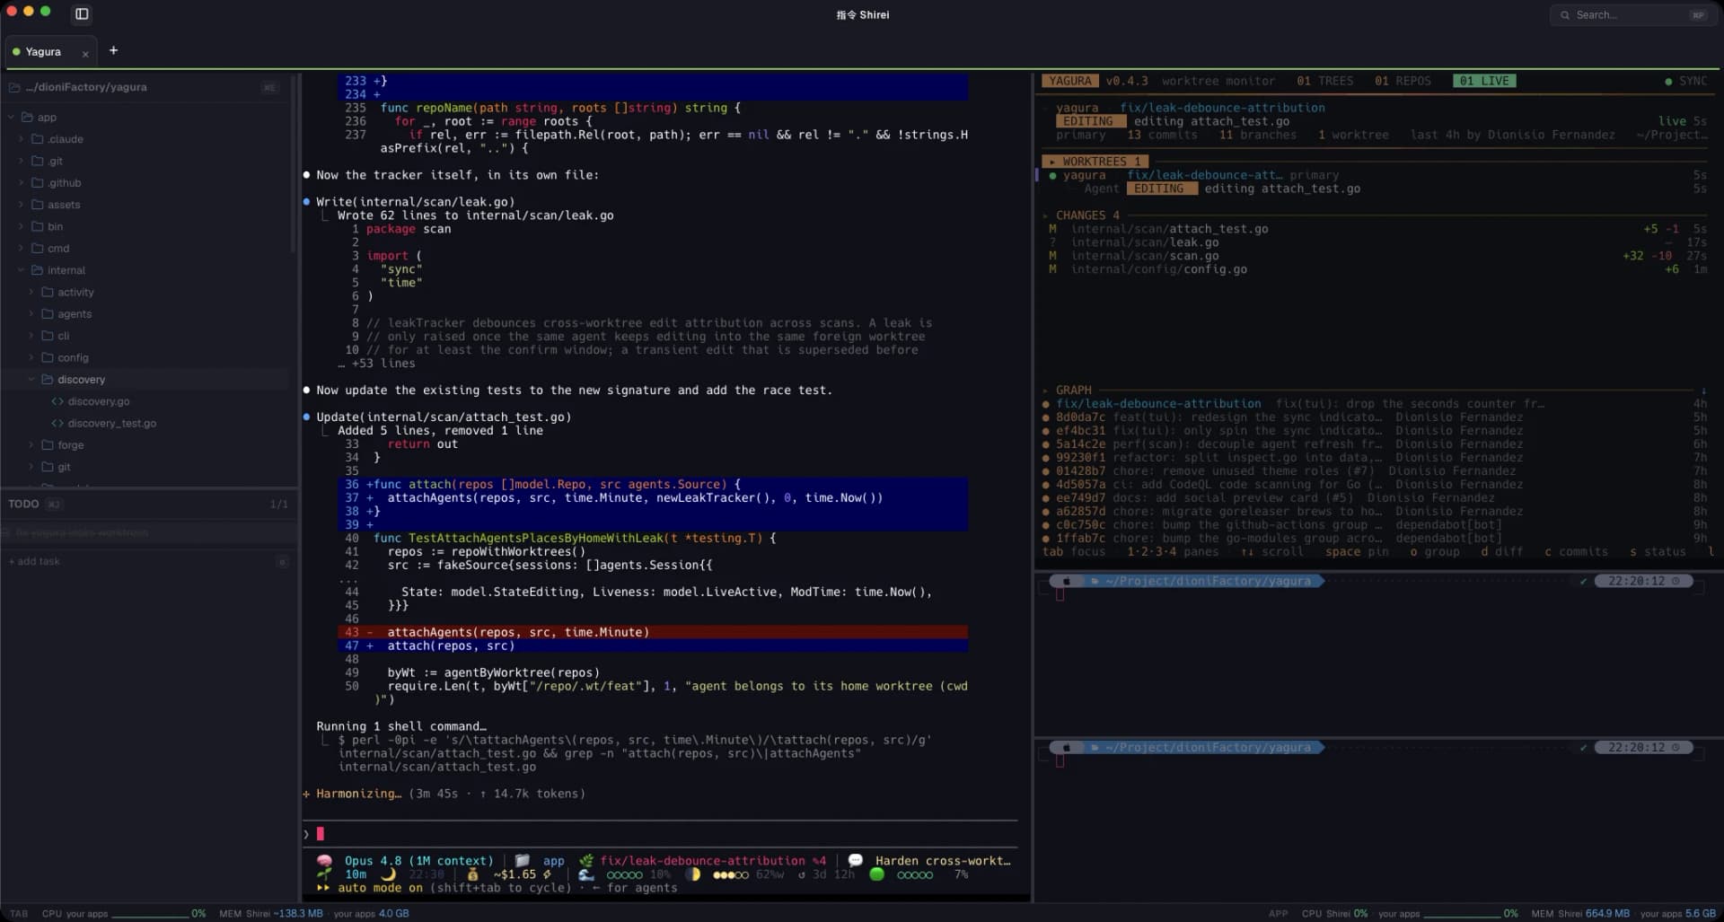Image resolution: width=1724 pixels, height=922 pixels.
Task: Click the green circle icon before 7%
Action: point(877,874)
